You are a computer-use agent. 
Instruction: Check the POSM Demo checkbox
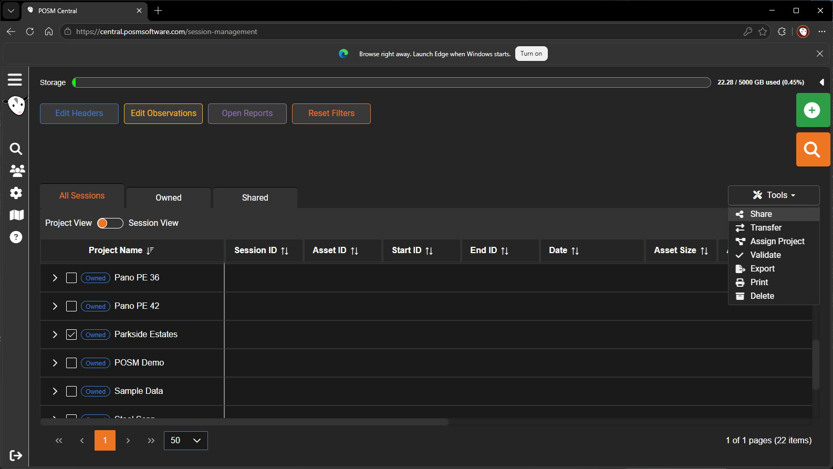click(x=71, y=363)
